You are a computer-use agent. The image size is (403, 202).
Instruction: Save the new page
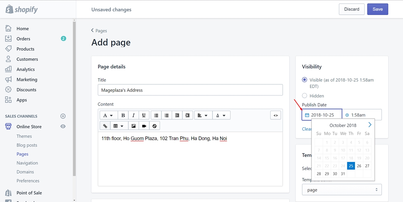click(x=377, y=9)
